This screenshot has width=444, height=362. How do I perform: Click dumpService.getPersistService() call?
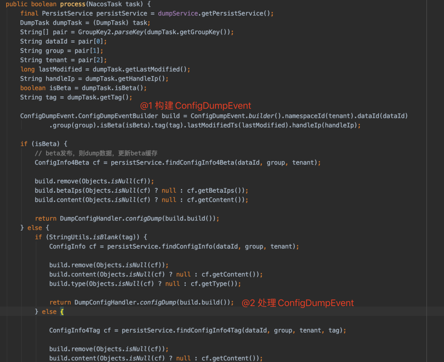pos(214,14)
